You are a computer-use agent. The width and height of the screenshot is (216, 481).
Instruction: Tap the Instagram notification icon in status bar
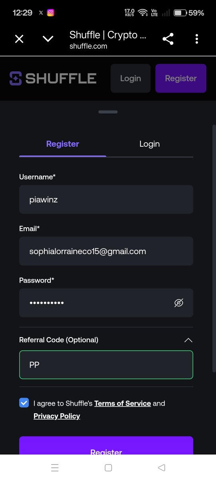50,13
